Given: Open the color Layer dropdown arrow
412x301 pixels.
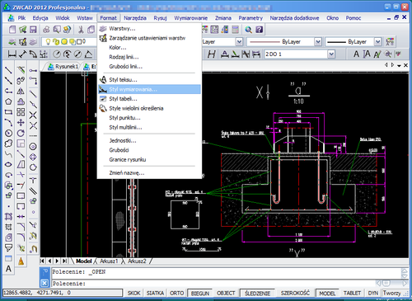Looking at the screenshot, I should 239,42.
